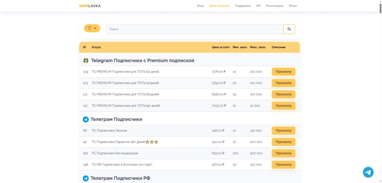Click the Telegram Подписчики с Premium heading
Image resolution: width=382 pixels, height=183 pixels.
coord(143,61)
